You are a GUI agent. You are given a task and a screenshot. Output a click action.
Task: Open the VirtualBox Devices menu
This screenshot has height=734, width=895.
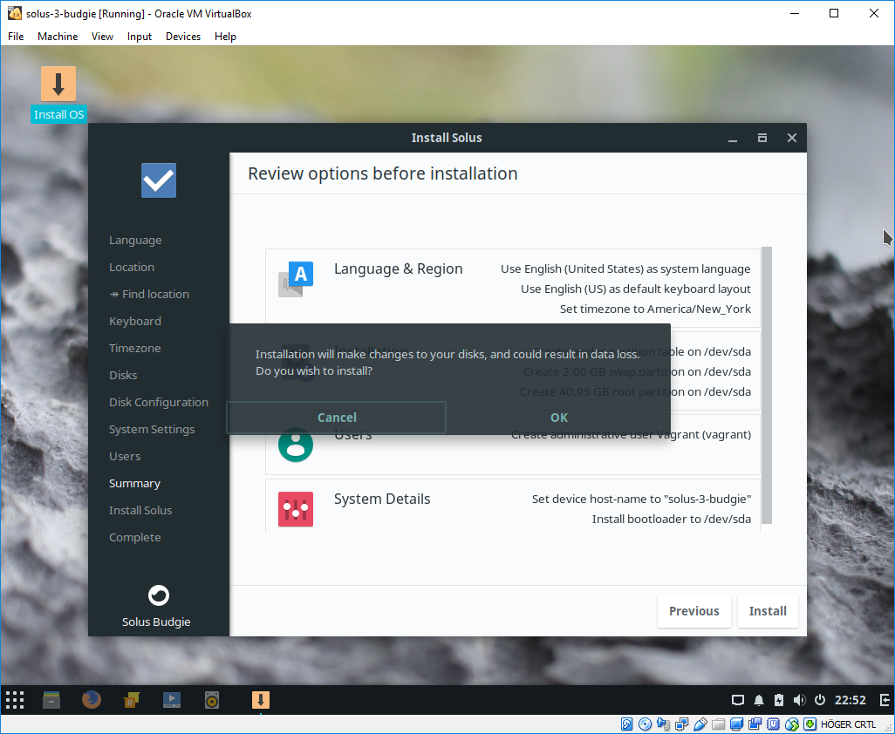pos(183,37)
